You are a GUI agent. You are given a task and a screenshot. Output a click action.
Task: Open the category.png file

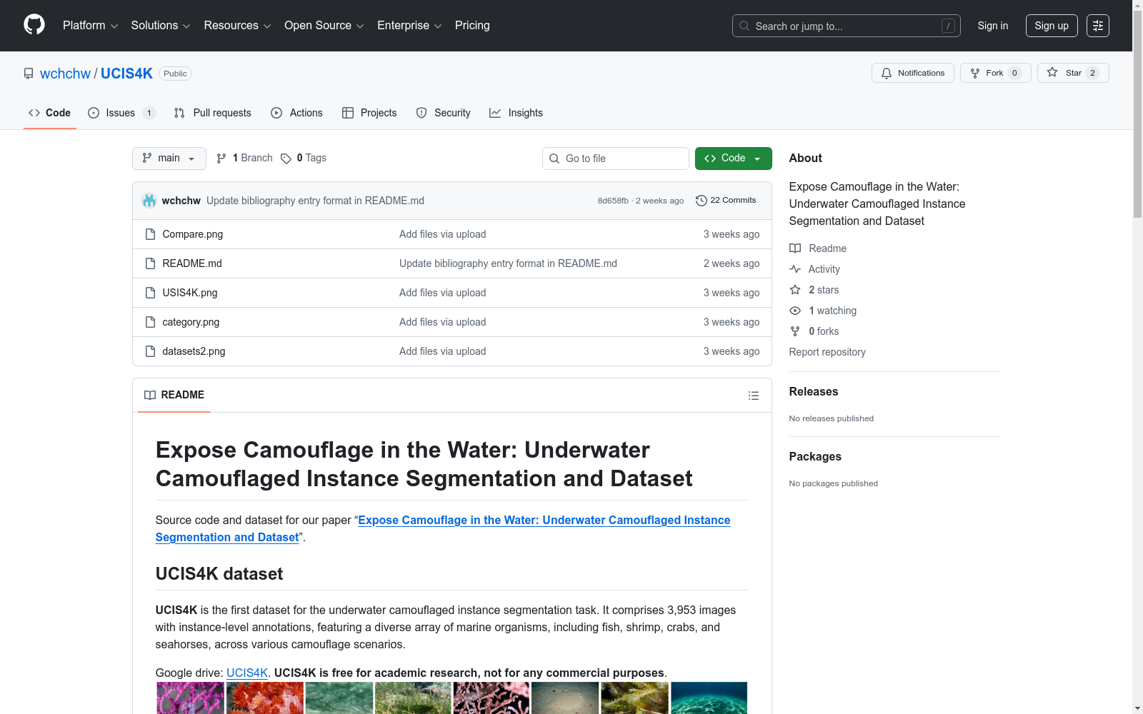[x=191, y=322]
